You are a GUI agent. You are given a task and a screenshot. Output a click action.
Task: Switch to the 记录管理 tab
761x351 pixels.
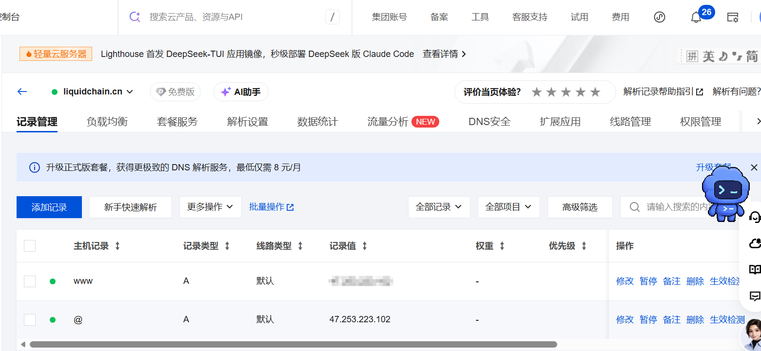point(37,121)
